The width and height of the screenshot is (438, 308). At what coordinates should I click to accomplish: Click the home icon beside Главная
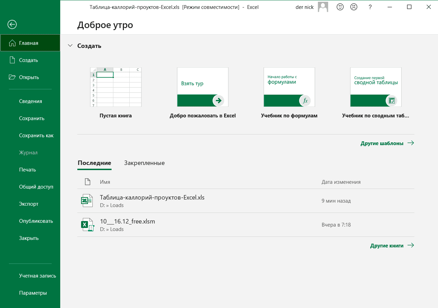12,43
